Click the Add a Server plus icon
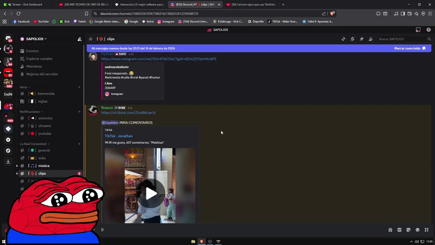Screen dimensions: 435x245 (8, 140)
